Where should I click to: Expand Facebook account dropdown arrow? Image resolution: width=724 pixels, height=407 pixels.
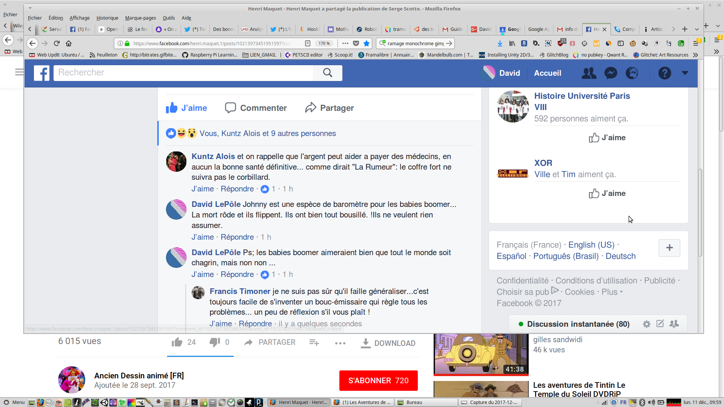point(685,73)
